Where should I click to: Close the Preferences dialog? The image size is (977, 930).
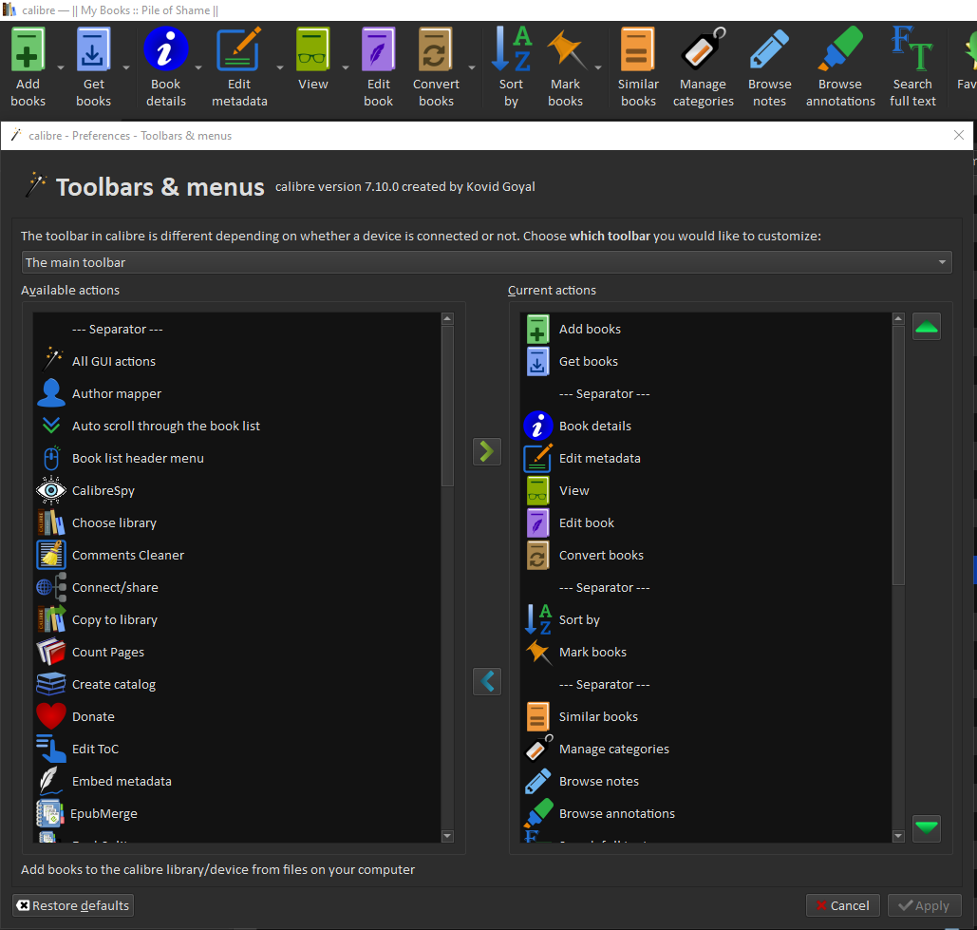[x=958, y=135]
